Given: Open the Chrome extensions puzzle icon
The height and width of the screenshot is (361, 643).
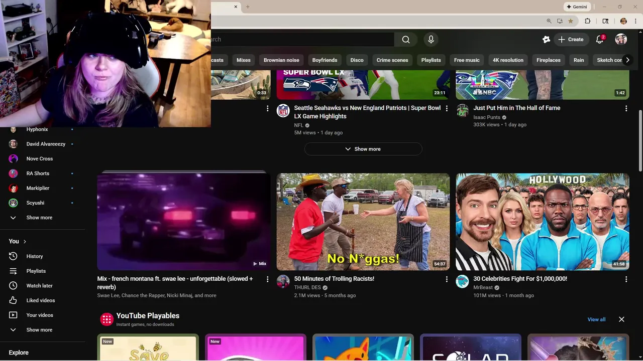Looking at the screenshot, I should (x=587, y=21).
